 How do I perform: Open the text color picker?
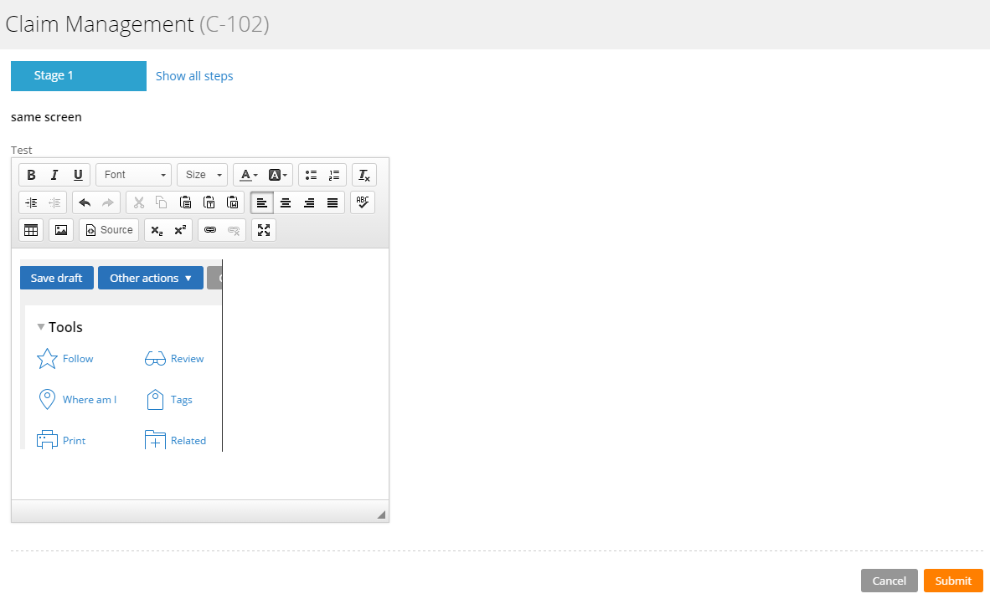coord(249,175)
